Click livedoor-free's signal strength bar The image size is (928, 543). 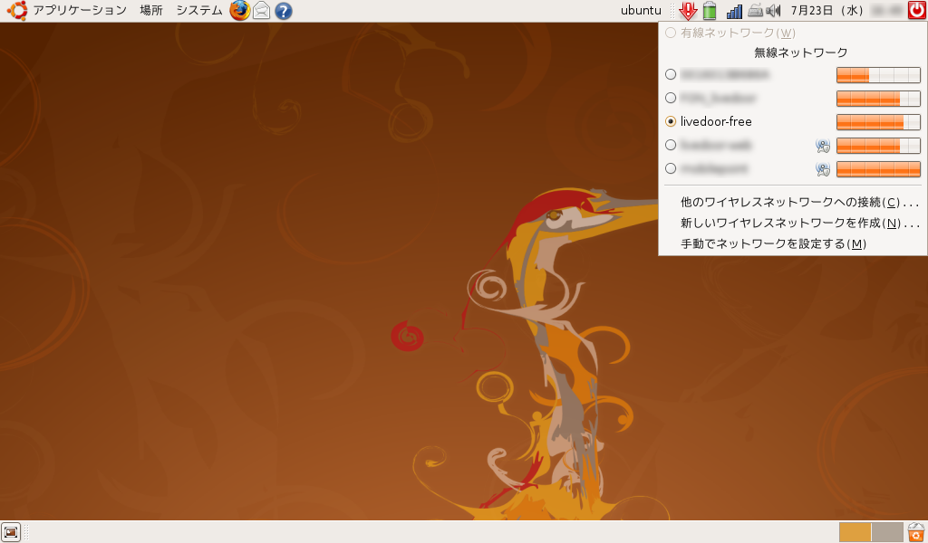[x=877, y=121]
